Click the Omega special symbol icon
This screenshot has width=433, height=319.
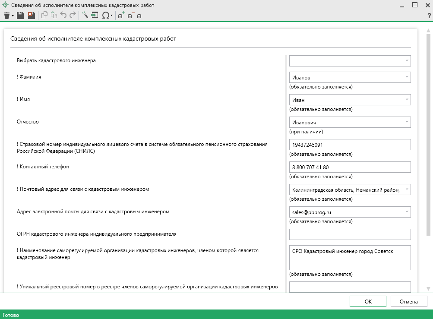pyautogui.click(x=105, y=16)
